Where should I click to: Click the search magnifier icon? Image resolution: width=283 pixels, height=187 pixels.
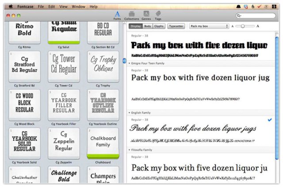239,16
